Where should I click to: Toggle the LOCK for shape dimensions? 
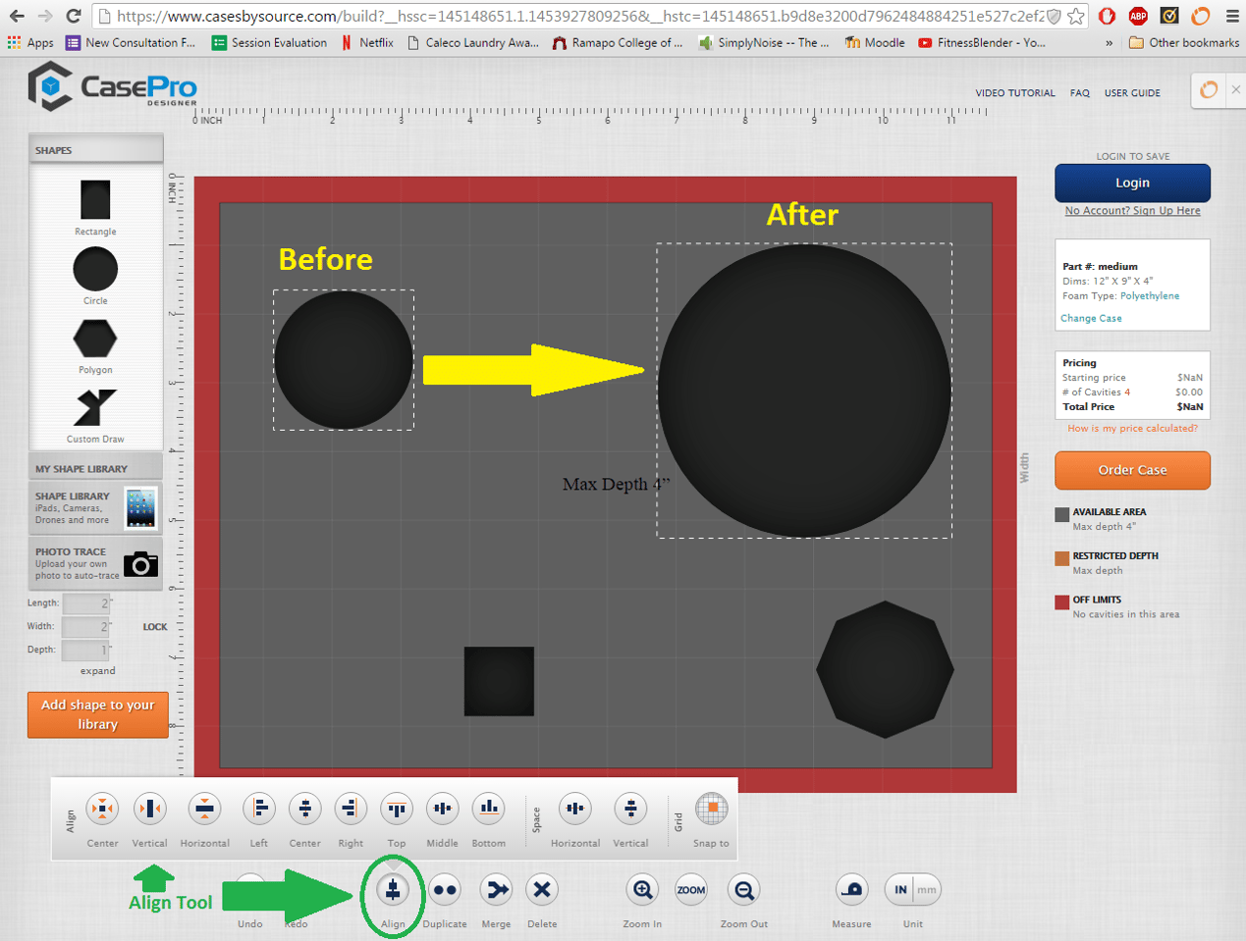pos(153,627)
